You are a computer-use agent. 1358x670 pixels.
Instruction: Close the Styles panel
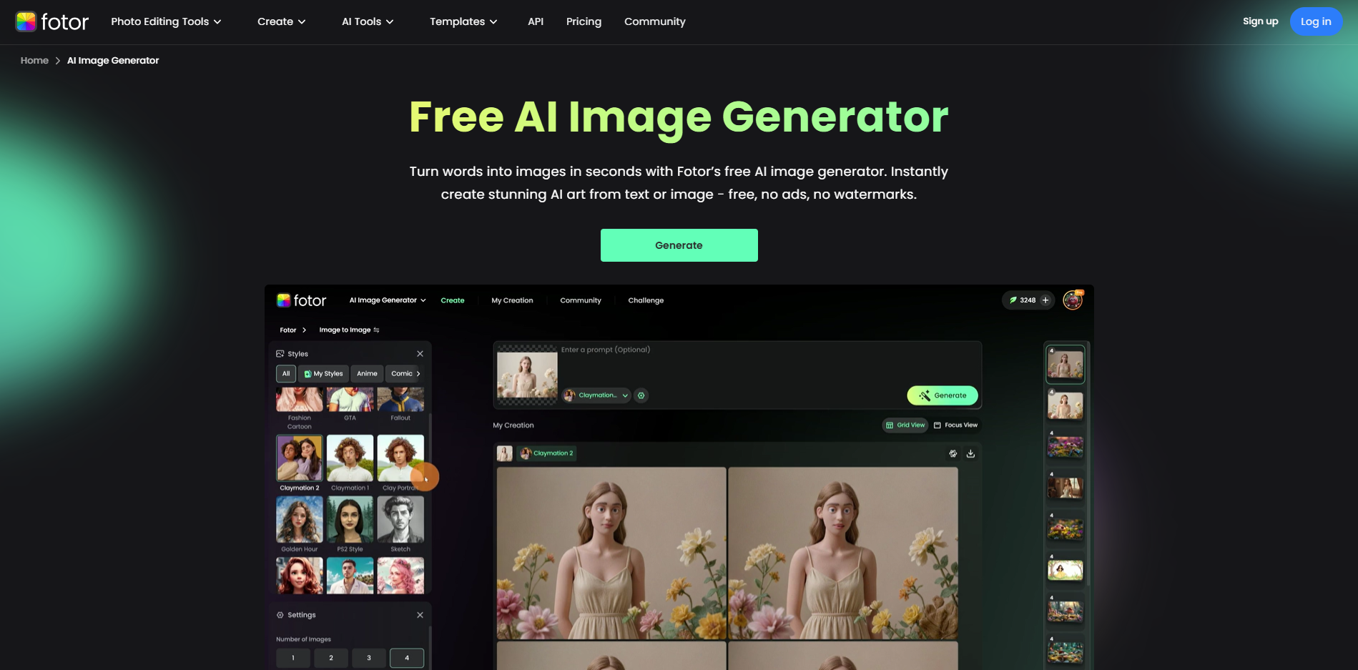420,354
